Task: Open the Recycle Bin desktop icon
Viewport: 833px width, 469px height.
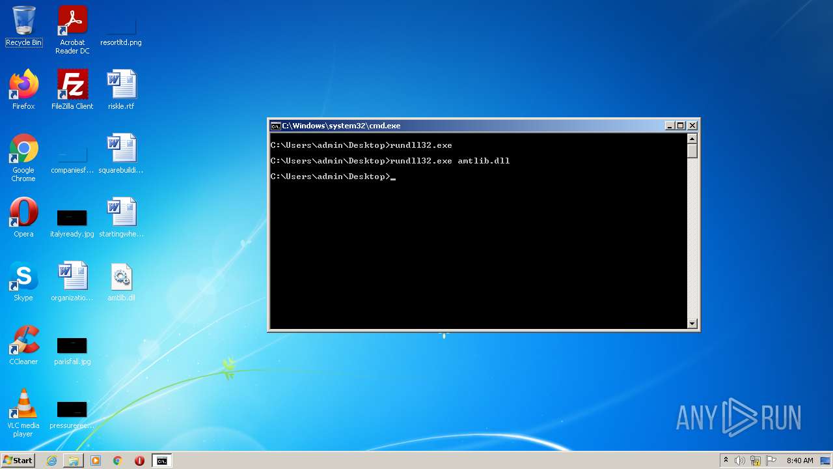Action: point(23,27)
